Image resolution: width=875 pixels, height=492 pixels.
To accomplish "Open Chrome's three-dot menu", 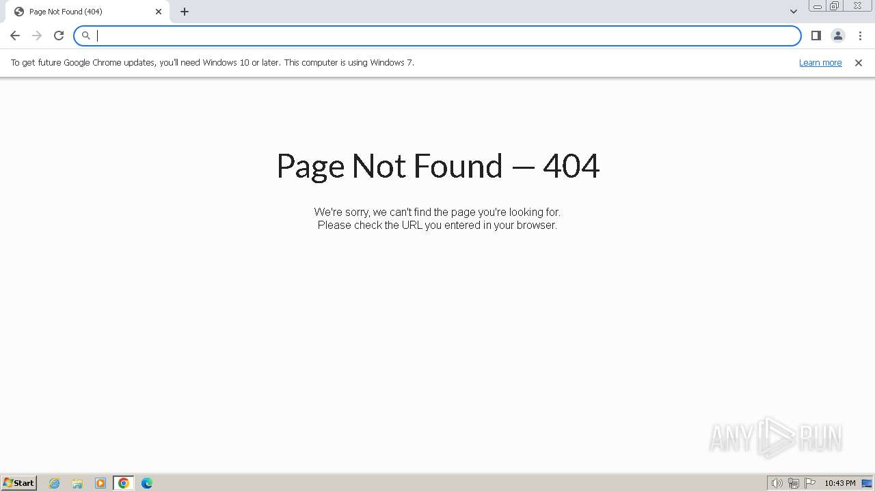I will point(860,36).
